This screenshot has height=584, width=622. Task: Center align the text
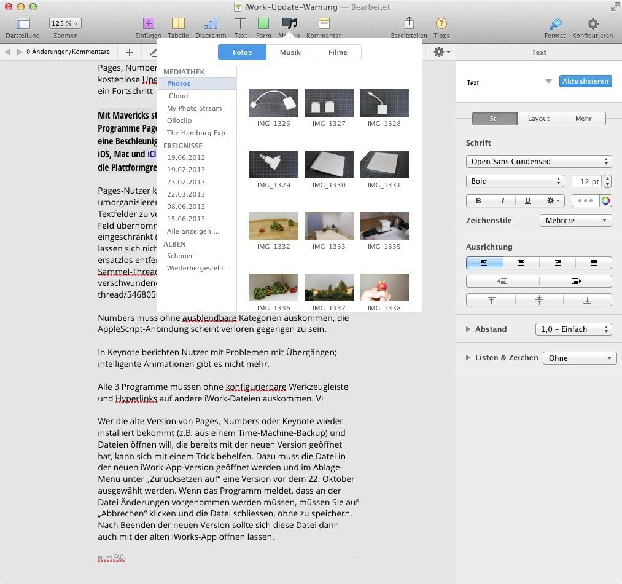[x=521, y=262]
